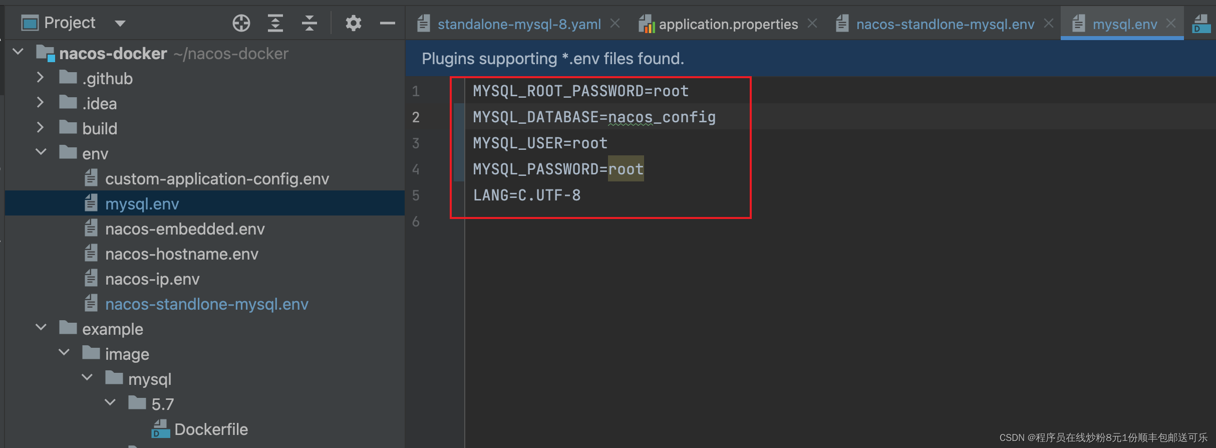Select mysql.env in project tree
This screenshot has width=1216, height=448.
coord(142,203)
